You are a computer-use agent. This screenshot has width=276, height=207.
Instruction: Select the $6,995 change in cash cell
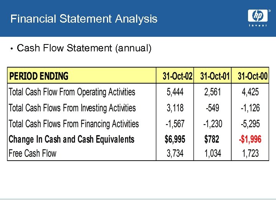click(x=175, y=139)
